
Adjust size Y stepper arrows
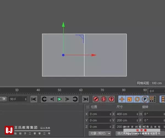(137, 120)
